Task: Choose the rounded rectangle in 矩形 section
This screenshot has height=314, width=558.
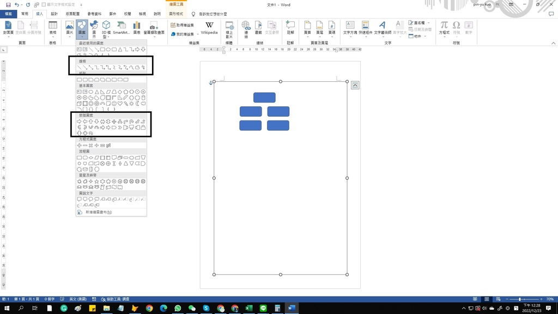Action: [x=85, y=80]
